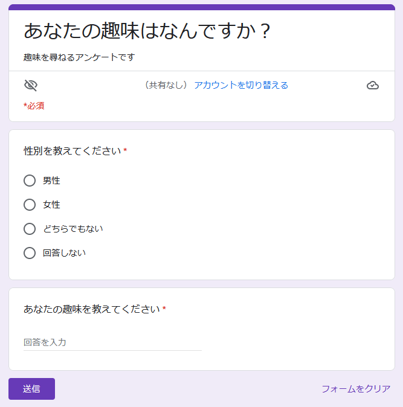
Task: Pick the どちらでもない radio circle
Action: [x=30, y=229]
